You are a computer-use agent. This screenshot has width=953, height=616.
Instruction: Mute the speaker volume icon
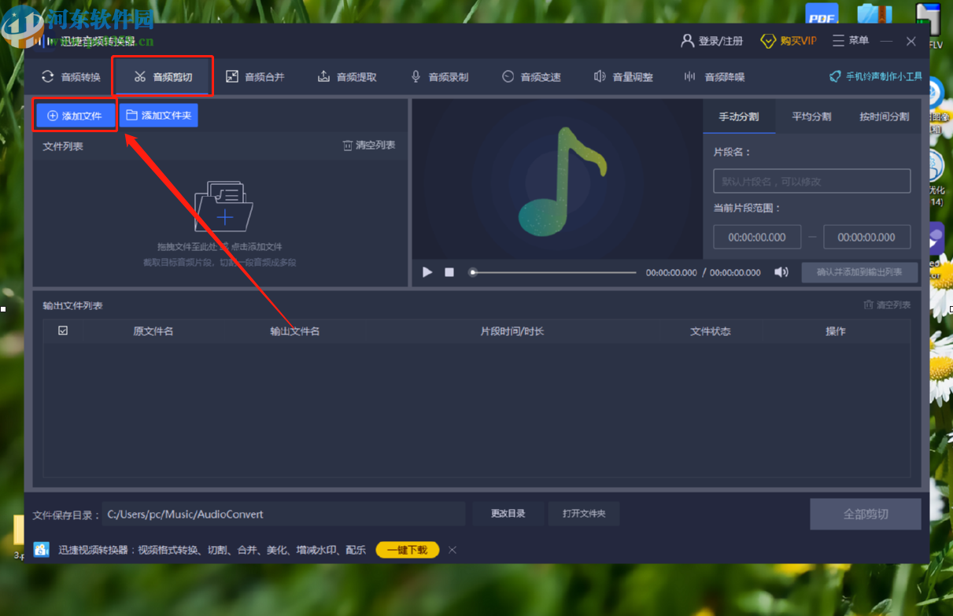coord(781,272)
